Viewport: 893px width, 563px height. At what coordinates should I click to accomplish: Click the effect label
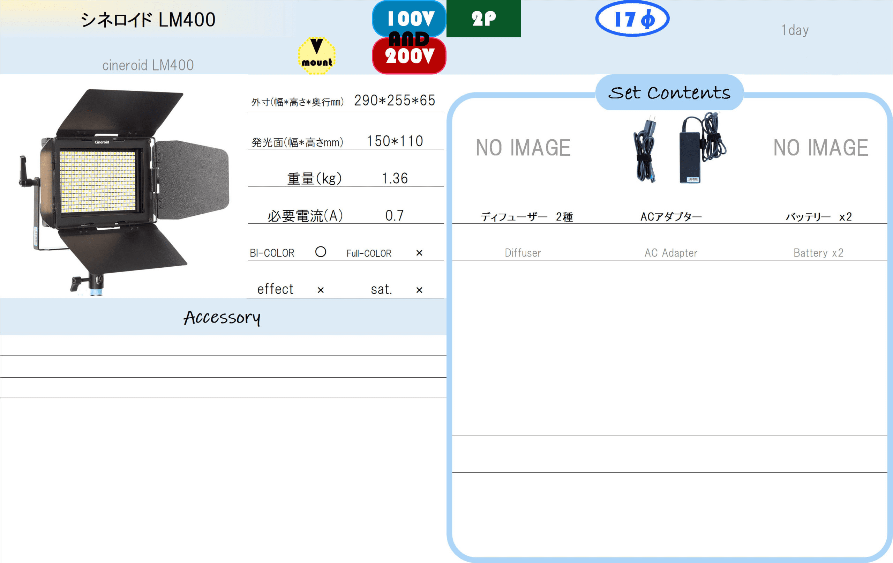(275, 289)
